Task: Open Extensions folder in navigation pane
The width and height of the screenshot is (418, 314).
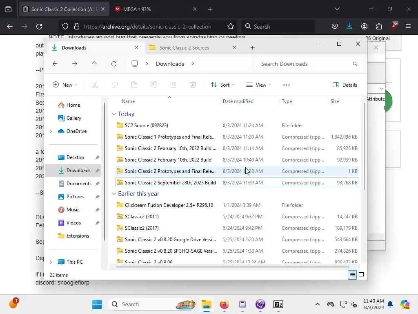Action: (x=78, y=236)
